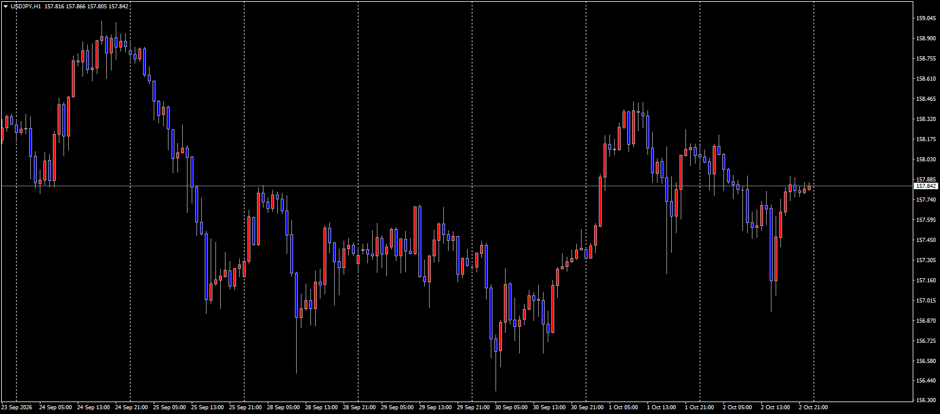The width and height of the screenshot is (940, 414).
Task: Click the 1 Oct 13:00 time label
Action: click(x=661, y=407)
